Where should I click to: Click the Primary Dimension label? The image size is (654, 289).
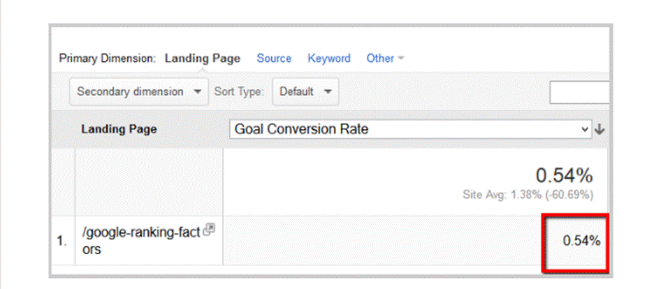108,59
